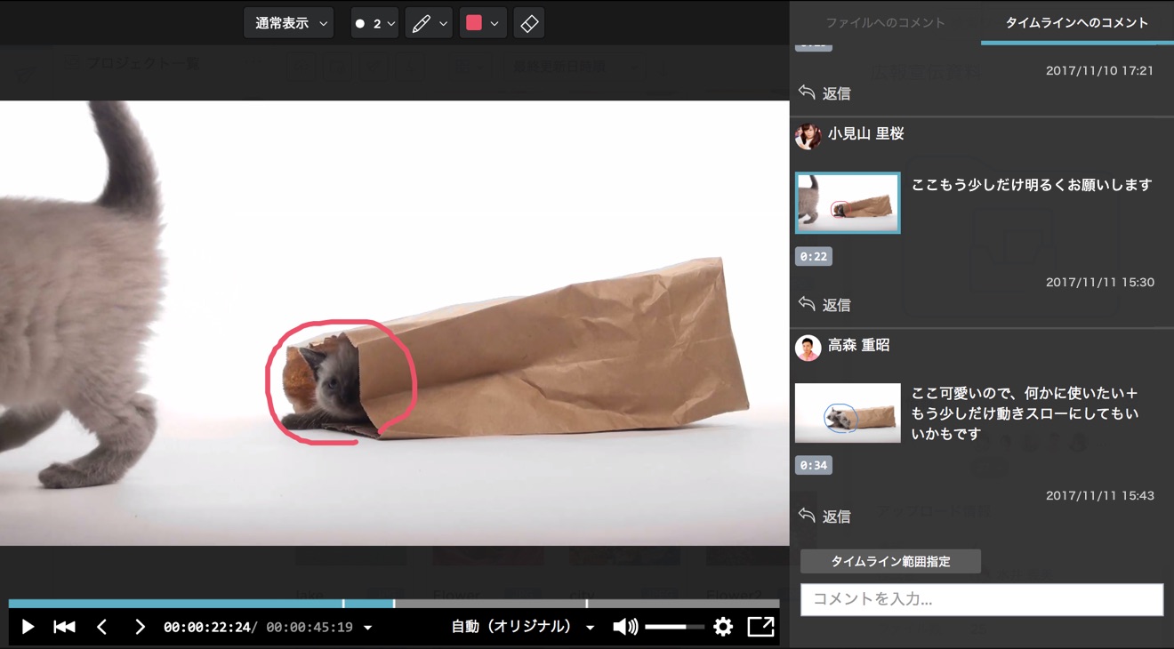Open the red color swatch dropdown
1174x649 pixels.
pyautogui.click(x=484, y=23)
